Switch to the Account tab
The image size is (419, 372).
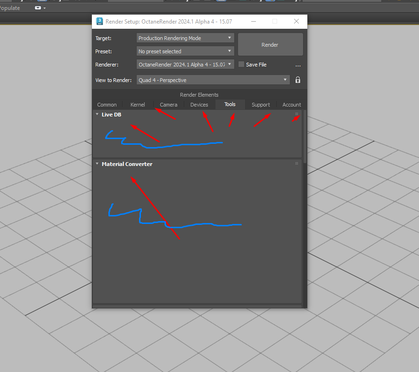pyautogui.click(x=292, y=105)
